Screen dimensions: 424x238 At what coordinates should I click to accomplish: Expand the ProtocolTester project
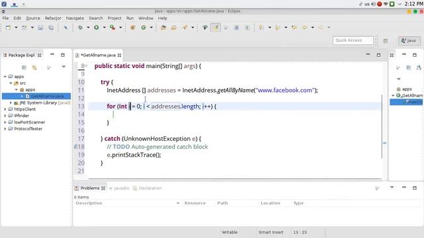5,129
